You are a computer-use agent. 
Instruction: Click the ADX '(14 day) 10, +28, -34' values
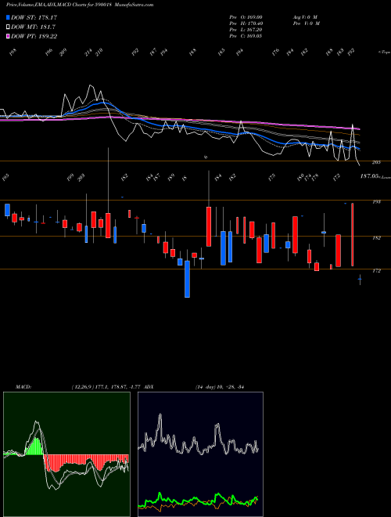coord(219,386)
